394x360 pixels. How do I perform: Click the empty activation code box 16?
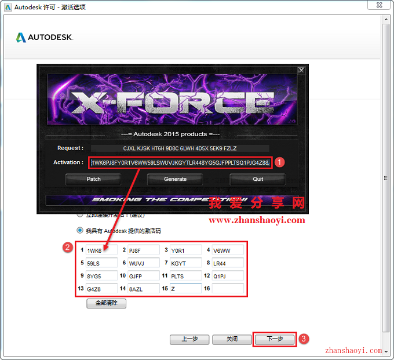228,288
